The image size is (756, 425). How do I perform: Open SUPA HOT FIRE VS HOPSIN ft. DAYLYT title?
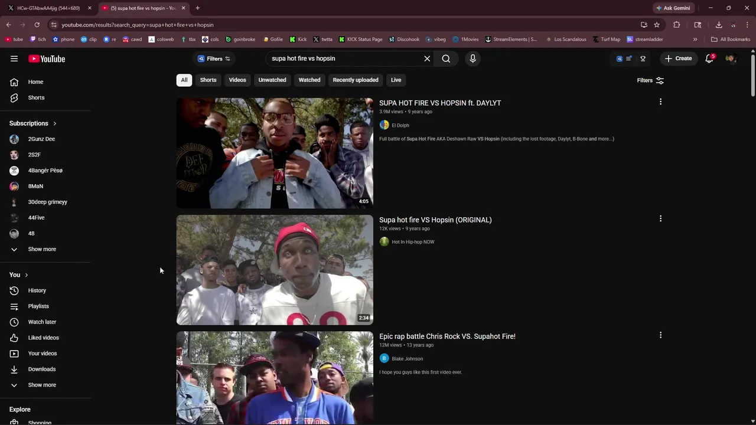point(440,103)
